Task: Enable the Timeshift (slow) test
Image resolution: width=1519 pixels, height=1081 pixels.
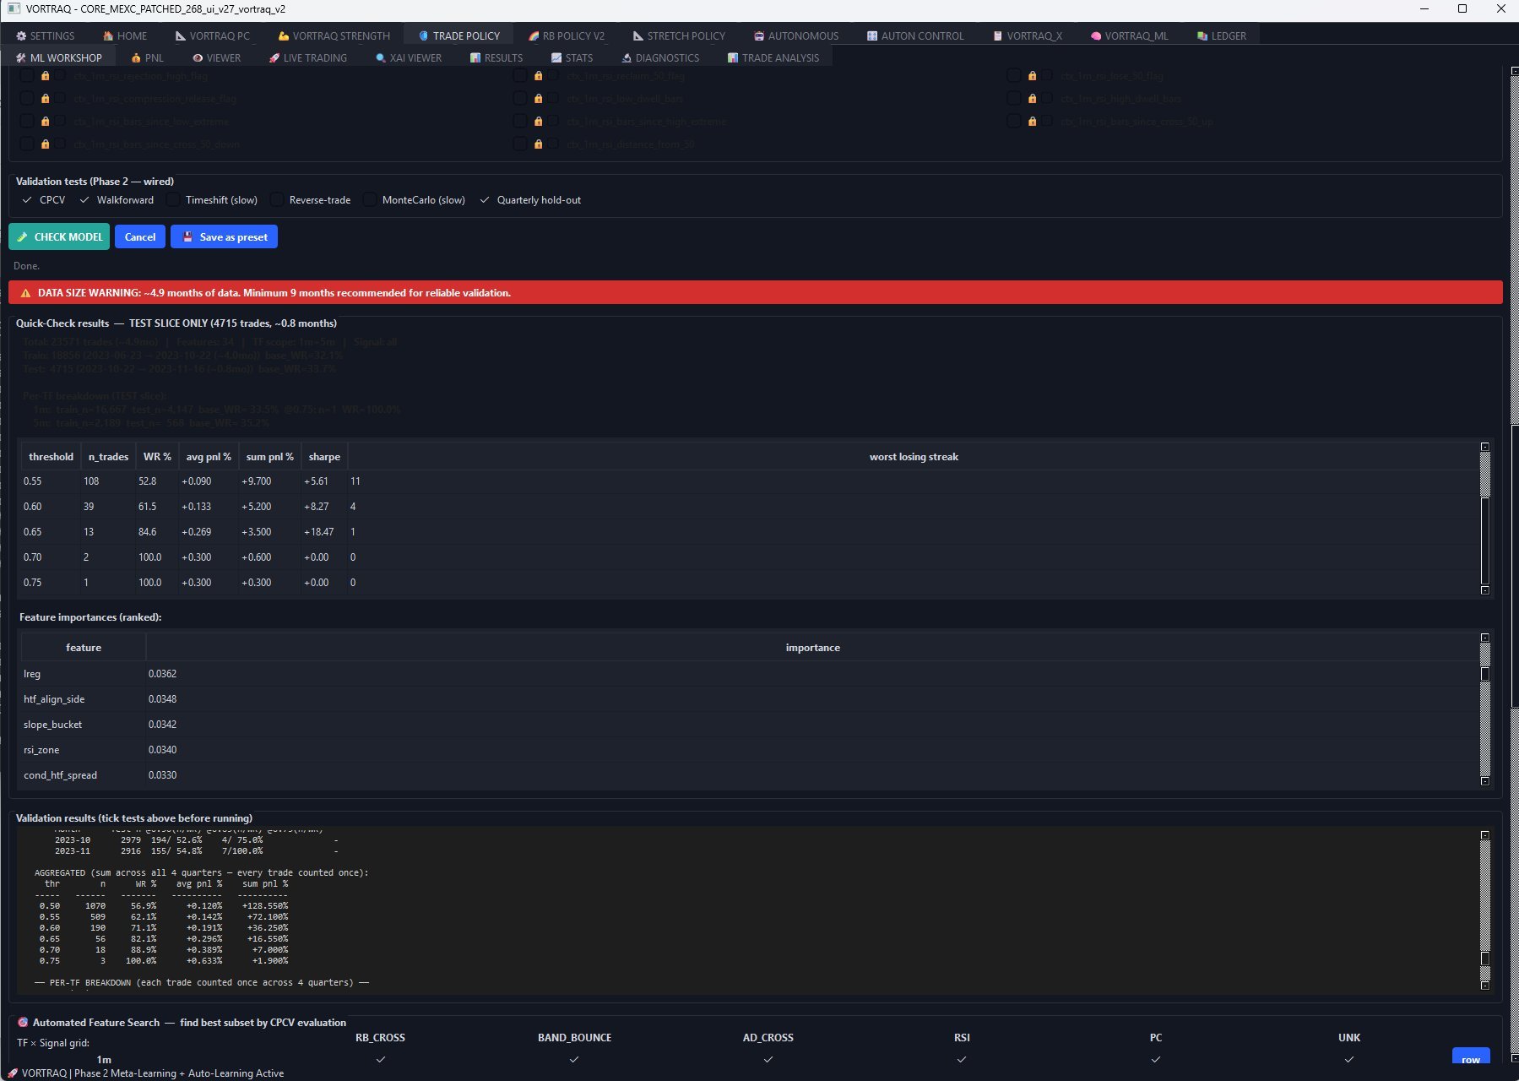Action: [x=173, y=200]
